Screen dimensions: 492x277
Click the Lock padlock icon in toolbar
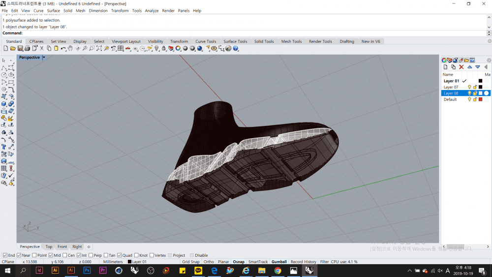coord(164,48)
